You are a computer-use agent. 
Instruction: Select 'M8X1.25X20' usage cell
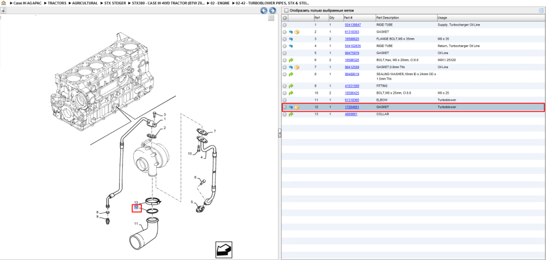(x=447, y=60)
